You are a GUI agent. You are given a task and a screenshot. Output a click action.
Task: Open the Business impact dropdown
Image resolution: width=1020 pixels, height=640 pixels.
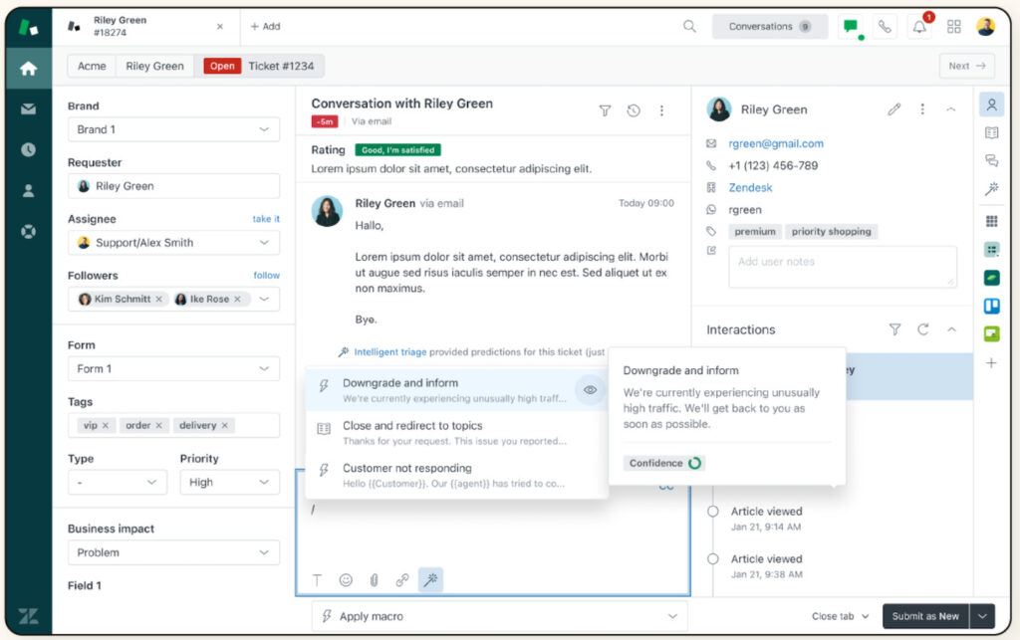[173, 552]
